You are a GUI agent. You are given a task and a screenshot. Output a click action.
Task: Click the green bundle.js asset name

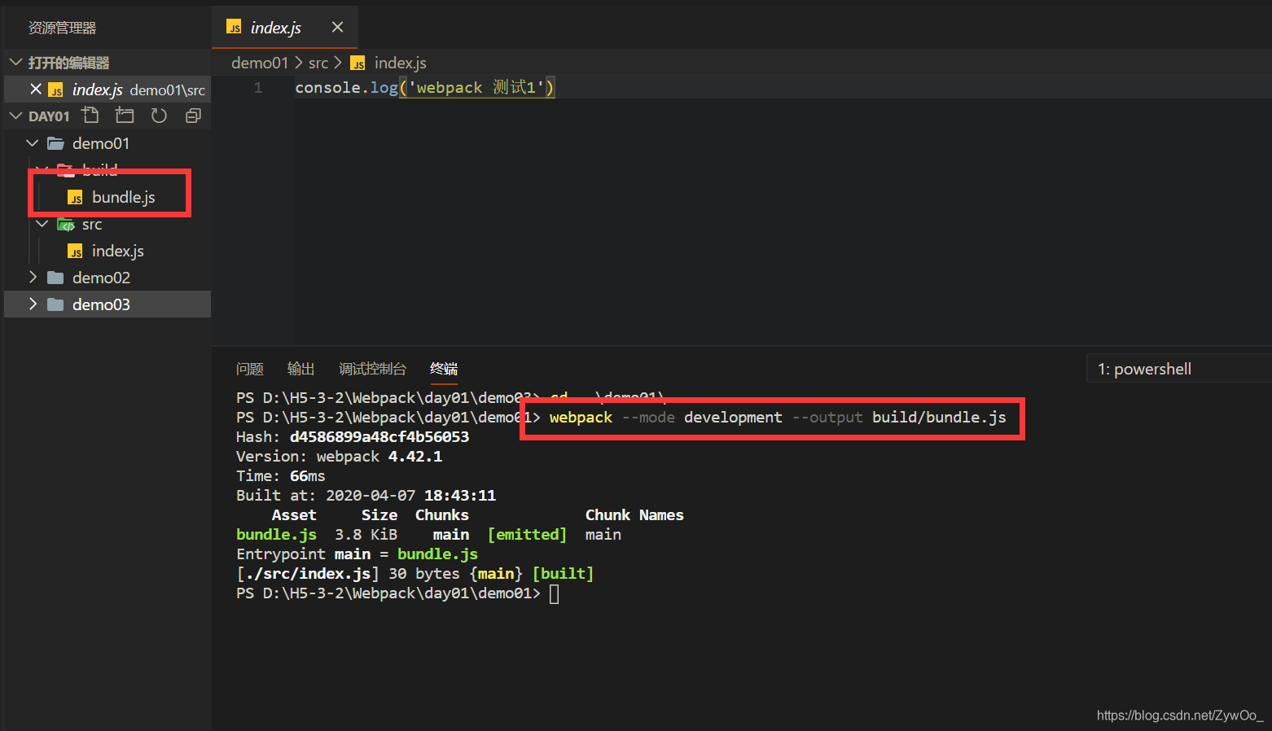276,534
